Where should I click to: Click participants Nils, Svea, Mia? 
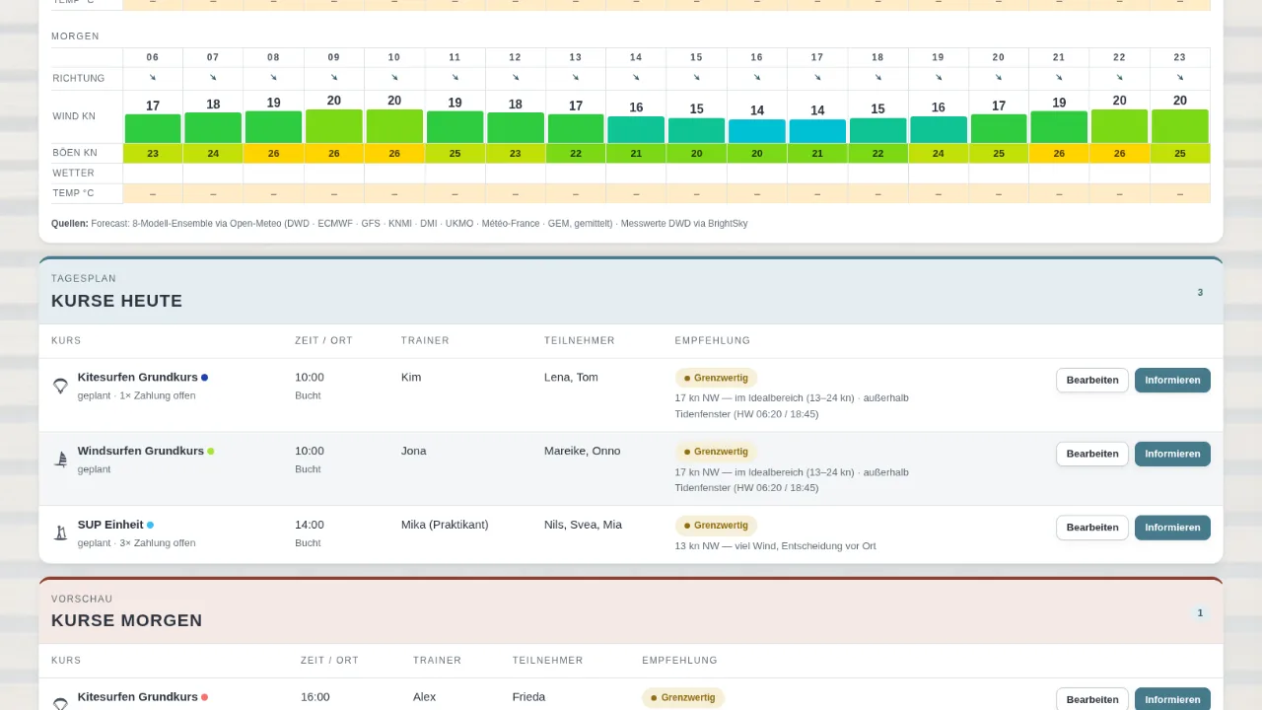(x=583, y=525)
